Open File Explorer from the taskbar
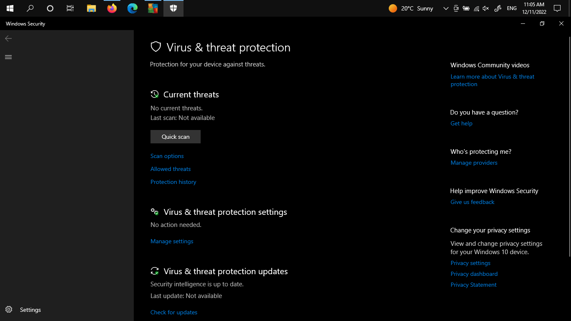571x321 pixels. click(x=92, y=8)
